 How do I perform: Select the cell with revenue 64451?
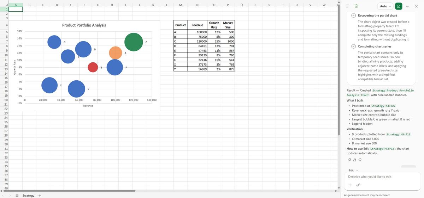198,46
